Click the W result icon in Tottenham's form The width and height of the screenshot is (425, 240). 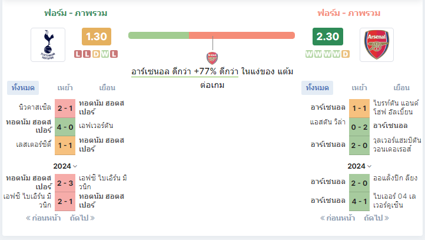coord(105,54)
